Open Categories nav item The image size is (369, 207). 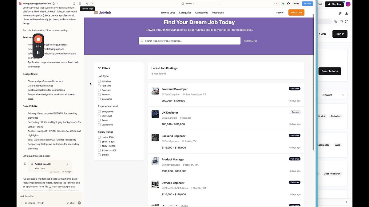[x=185, y=13]
